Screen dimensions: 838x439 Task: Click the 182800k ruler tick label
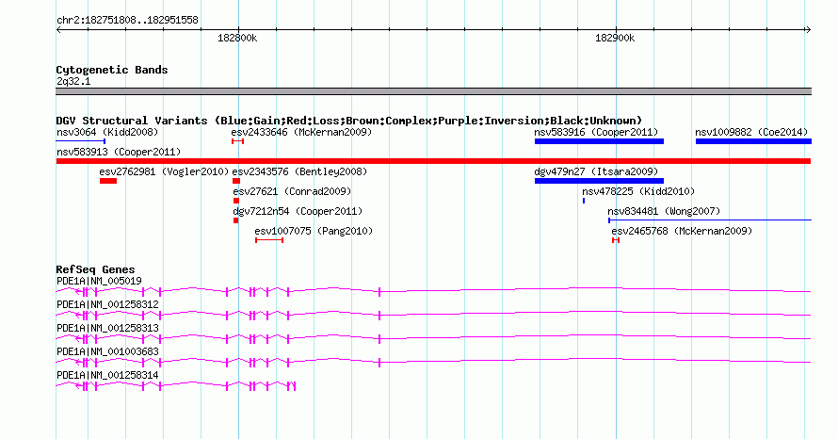237,38
